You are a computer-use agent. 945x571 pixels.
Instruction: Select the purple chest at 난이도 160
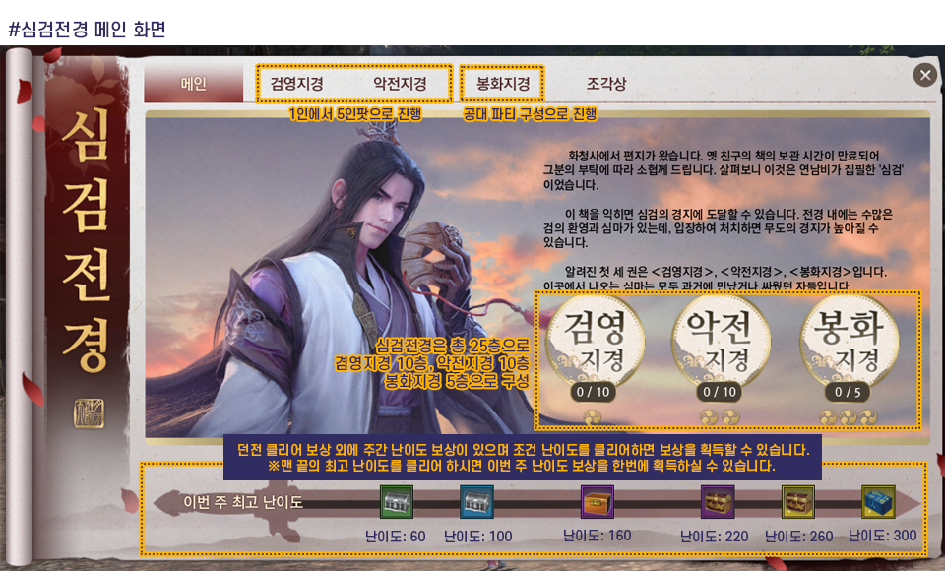pyautogui.click(x=598, y=502)
